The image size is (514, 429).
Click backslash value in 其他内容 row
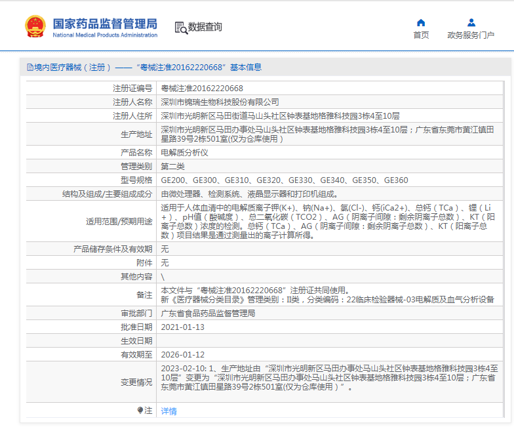point(163,277)
